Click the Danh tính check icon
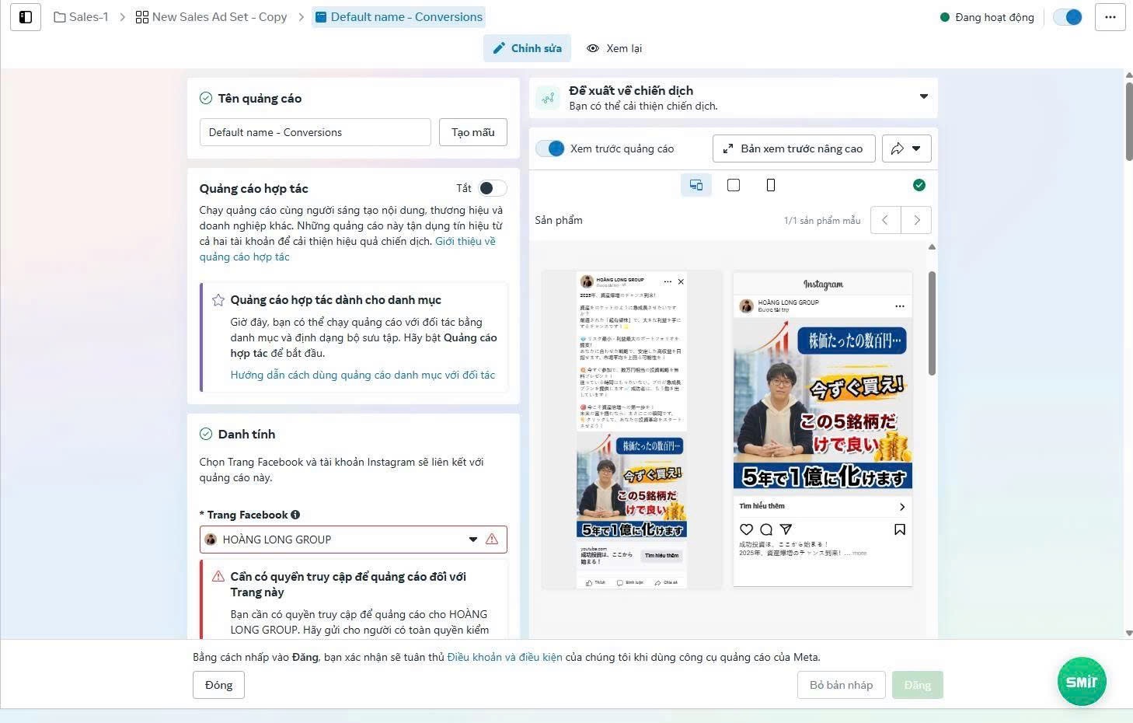Screen dimensions: 1133x723 click(206, 434)
